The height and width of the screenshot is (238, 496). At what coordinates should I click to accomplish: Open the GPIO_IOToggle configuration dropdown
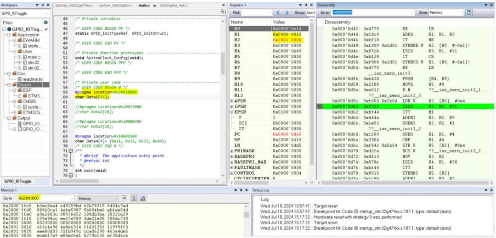click(x=47, y=14)
